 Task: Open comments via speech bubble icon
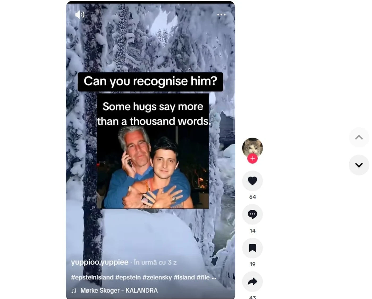pos(252,214)
